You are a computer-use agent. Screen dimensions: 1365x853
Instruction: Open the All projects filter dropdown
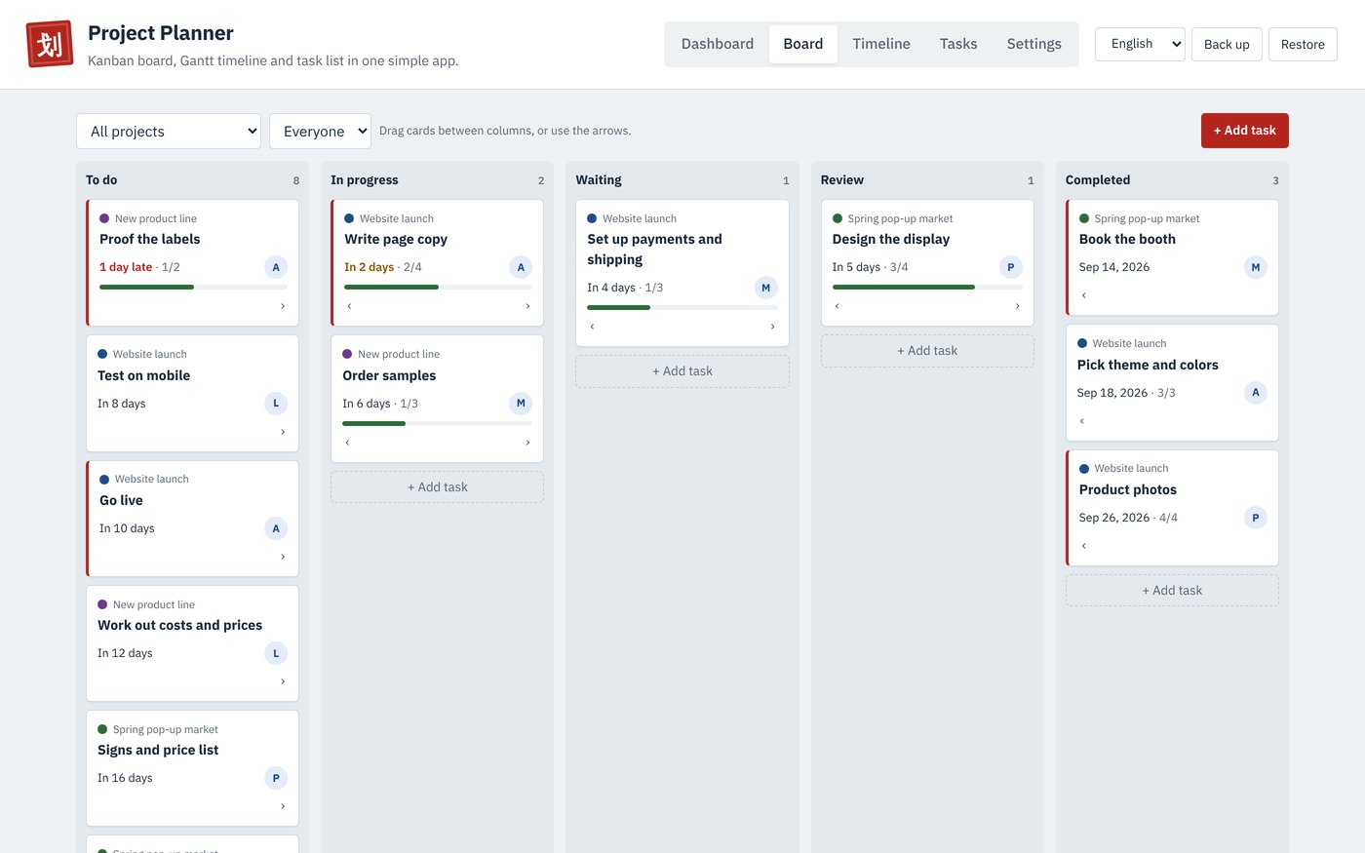pos(169,132)
